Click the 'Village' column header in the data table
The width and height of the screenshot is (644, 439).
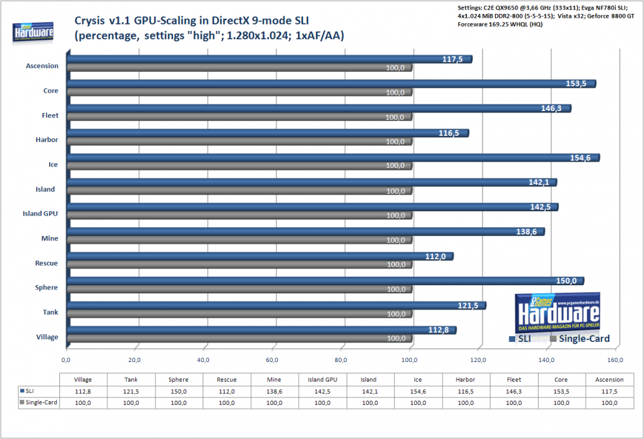pyautogui.click(x=83, y=380)
